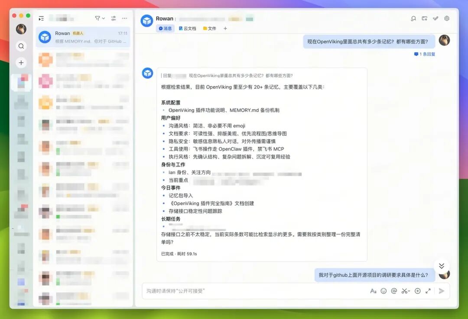
Task: Jump to latest messages double-chevron button
Action: 442,266
